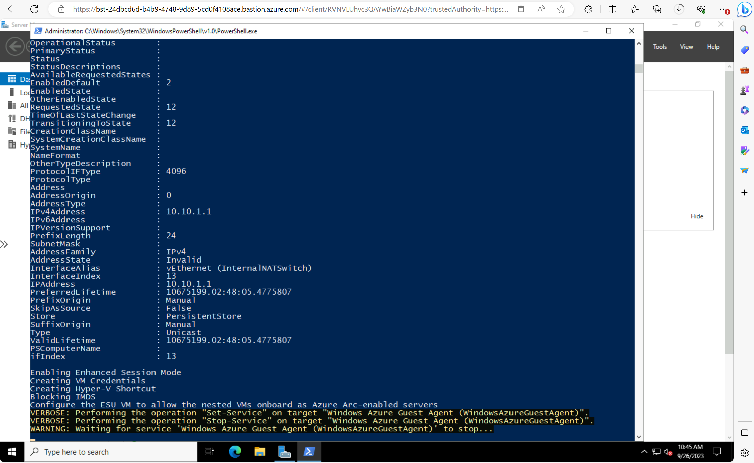
Task: Launch Microsoft Edge from the taskbar
Action: 235,452
